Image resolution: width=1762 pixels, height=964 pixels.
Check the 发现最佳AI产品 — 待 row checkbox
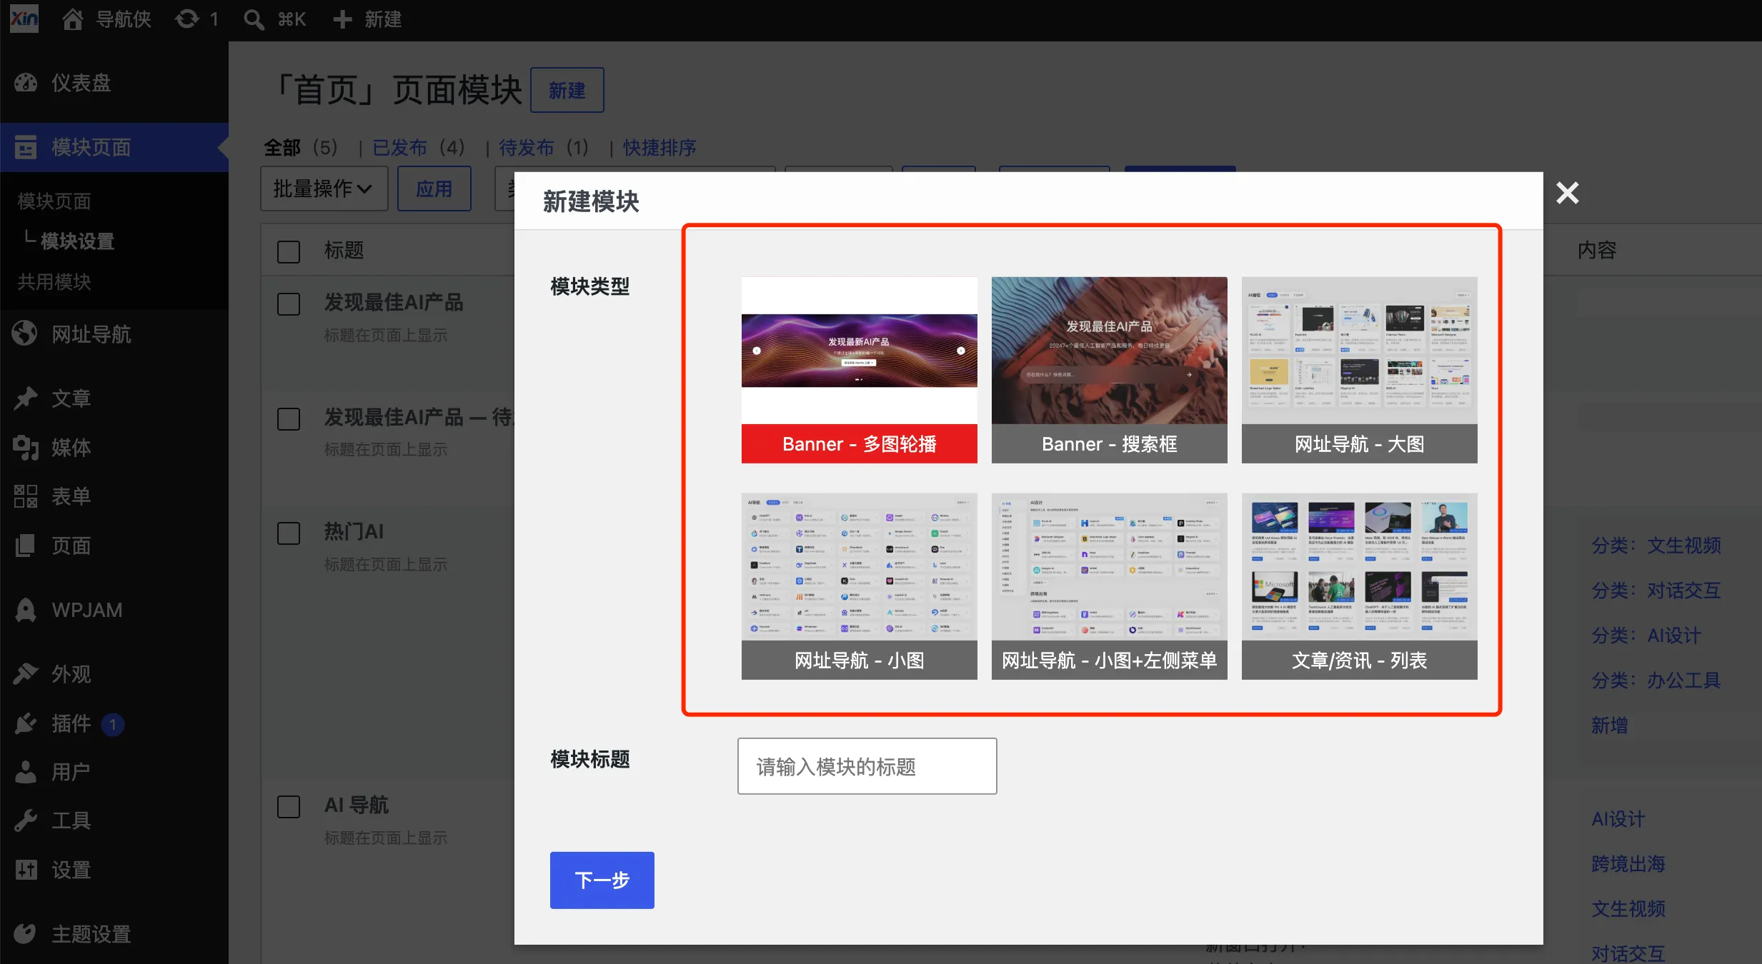(x=289, y=418)
